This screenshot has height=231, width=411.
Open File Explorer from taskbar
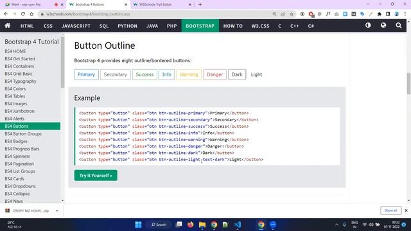[202, 225]
